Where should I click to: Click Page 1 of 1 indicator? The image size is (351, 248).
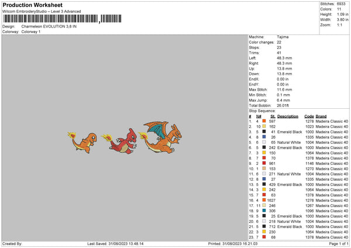pos(339,243)
